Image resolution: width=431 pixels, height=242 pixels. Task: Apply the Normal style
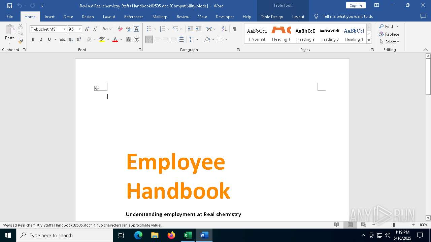pos(257,34)
